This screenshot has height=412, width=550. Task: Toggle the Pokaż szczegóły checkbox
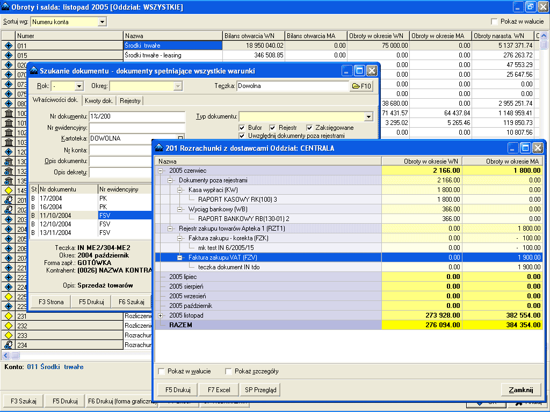pyautogui.click(x=228, y=371)
